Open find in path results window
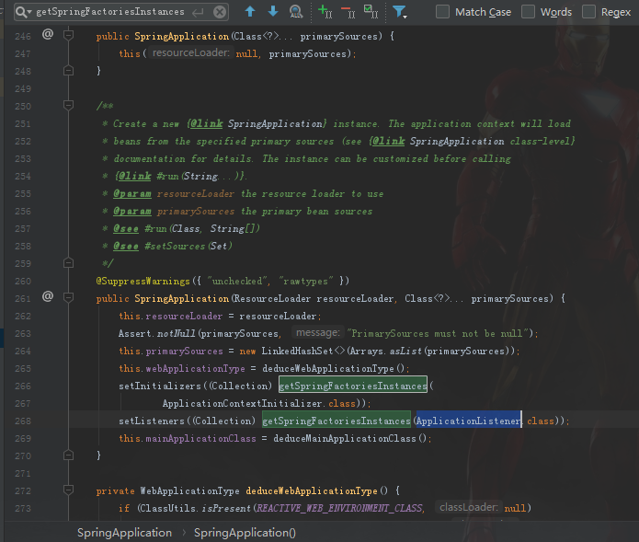This screenshot has width=639, height=542. click(x=296, y=12)
